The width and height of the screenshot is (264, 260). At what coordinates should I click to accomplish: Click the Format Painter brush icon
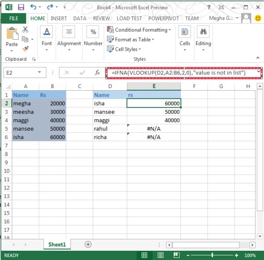click(x=26, y=49)
